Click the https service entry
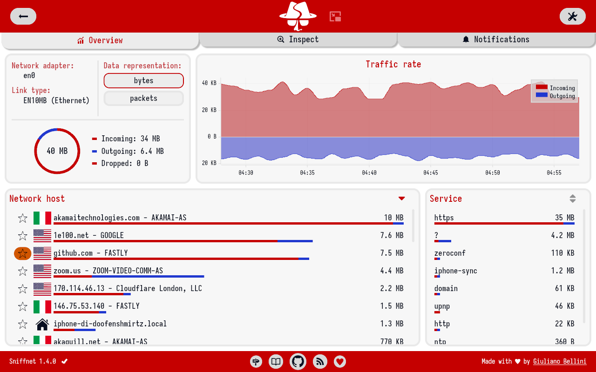596x372 pixels. click(504, 218)
